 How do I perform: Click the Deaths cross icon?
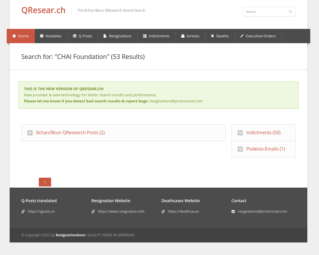(212, 36)
